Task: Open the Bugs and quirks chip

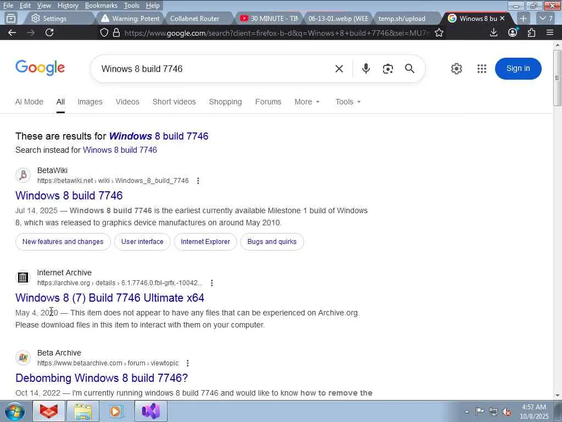Action: pyautogui.click(x=272, y=242)
